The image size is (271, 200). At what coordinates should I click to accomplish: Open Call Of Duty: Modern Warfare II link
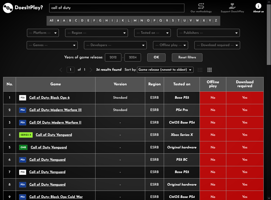tap(55, 123)
